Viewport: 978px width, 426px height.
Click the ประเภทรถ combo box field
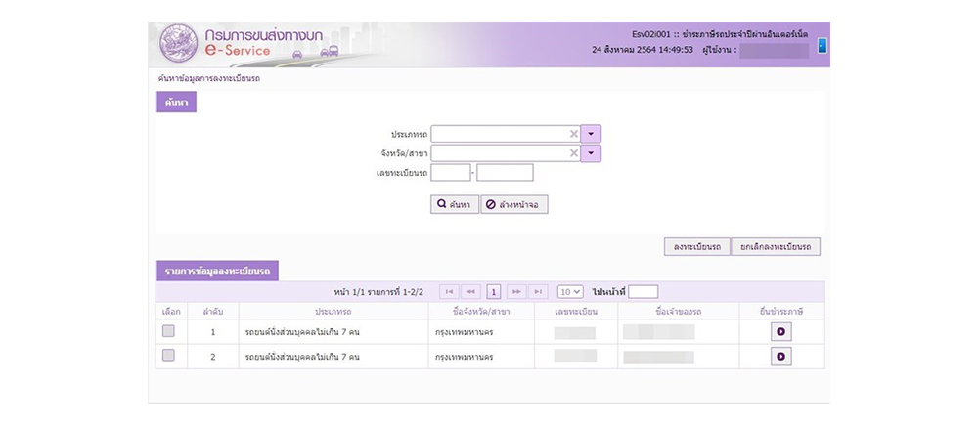pos(506,134)
